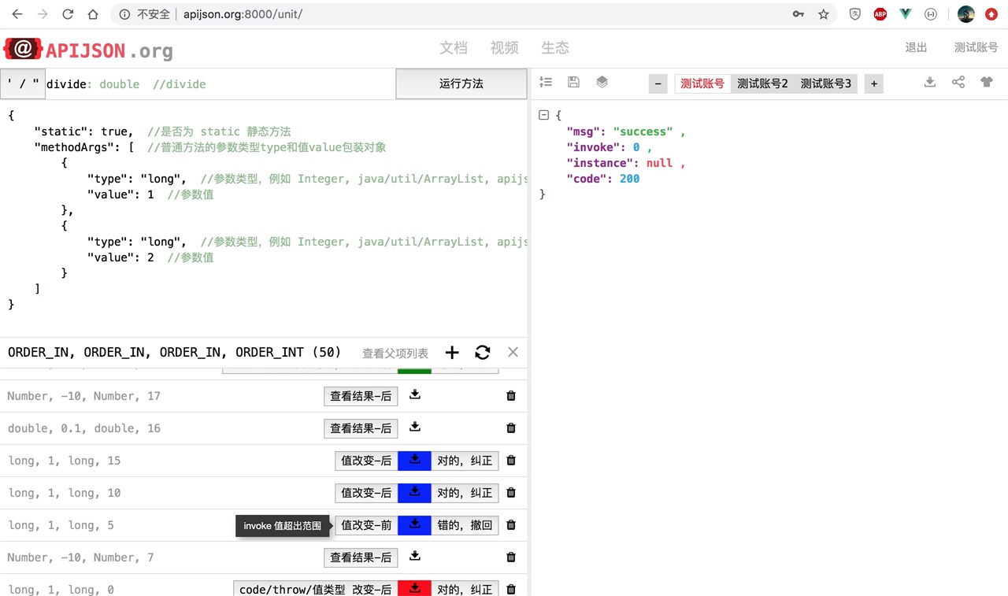Open the share icon in the top right
Screen dimensions: 1008x596
click(x=958, y=82)
